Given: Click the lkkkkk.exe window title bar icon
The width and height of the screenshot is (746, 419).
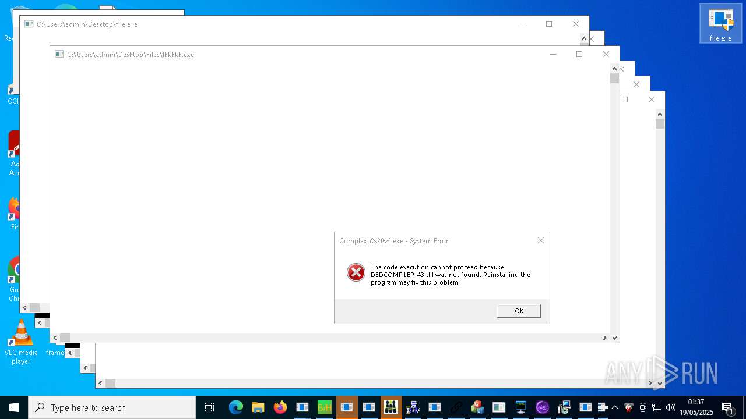Looking at the screenshot, I should (59, 54).
